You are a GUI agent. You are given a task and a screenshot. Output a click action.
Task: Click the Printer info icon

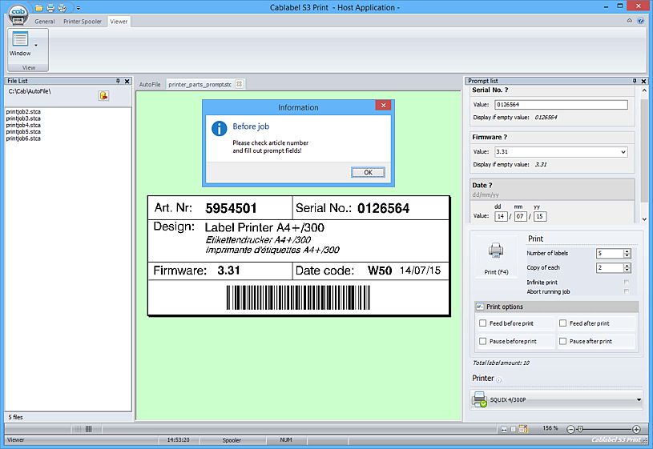coord(498,379)
